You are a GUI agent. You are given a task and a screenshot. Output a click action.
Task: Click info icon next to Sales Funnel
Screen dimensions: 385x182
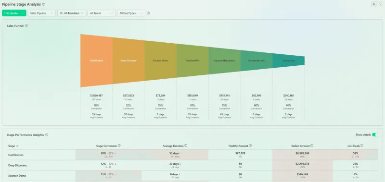[x=26, y=26]
